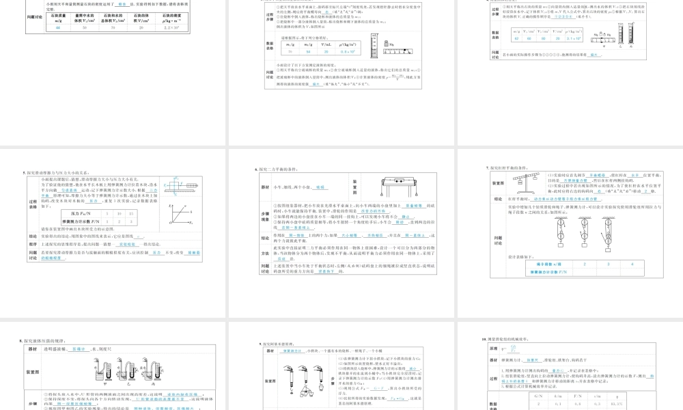Screen dimensions: 683x410
Task: Click the cart-on-table apparatus diagram on page 6
Action: pyautogui.click(x=399, y=187)
